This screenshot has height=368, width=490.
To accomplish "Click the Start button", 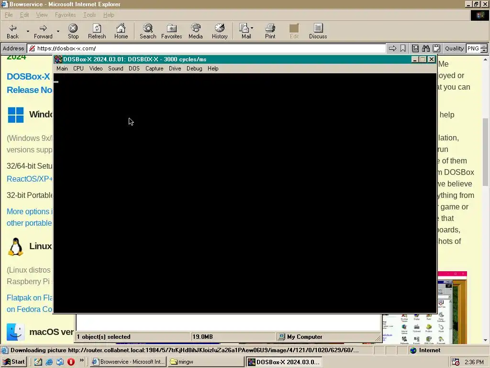I will 14,362.
